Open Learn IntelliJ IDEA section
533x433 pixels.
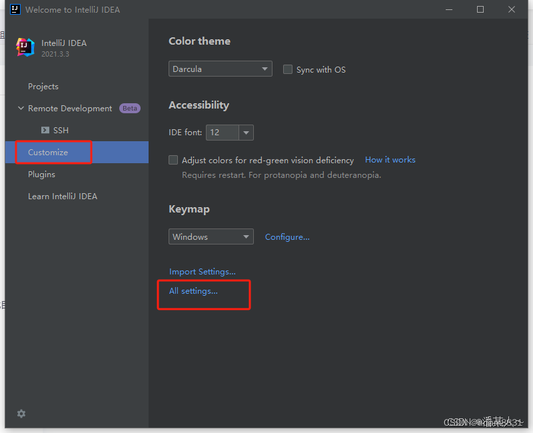[63, 197]
